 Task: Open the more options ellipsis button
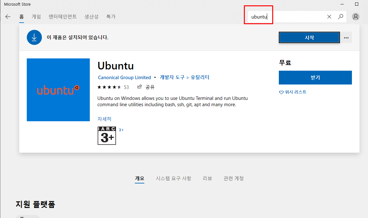click(346, 38)
